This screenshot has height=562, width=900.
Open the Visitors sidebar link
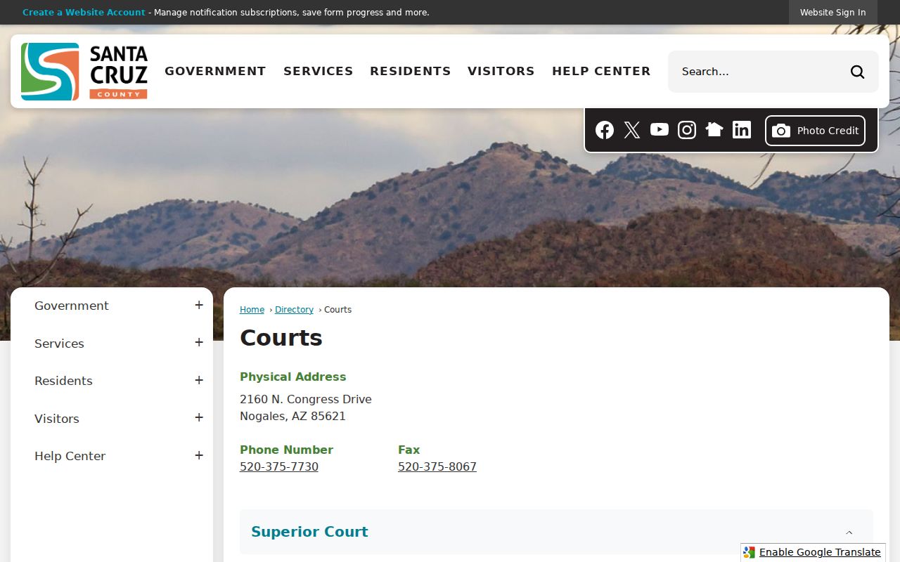click(57, 419)
